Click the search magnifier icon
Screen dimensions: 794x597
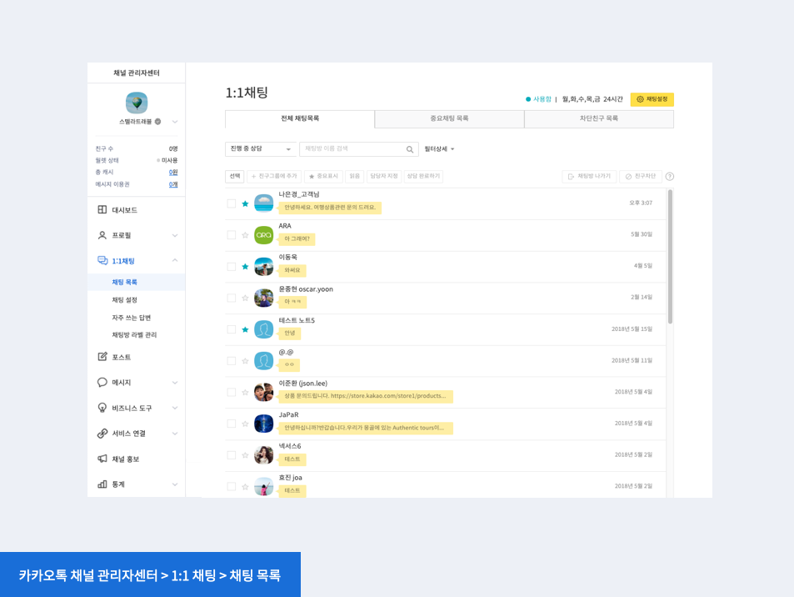click(x=410, y=149)
